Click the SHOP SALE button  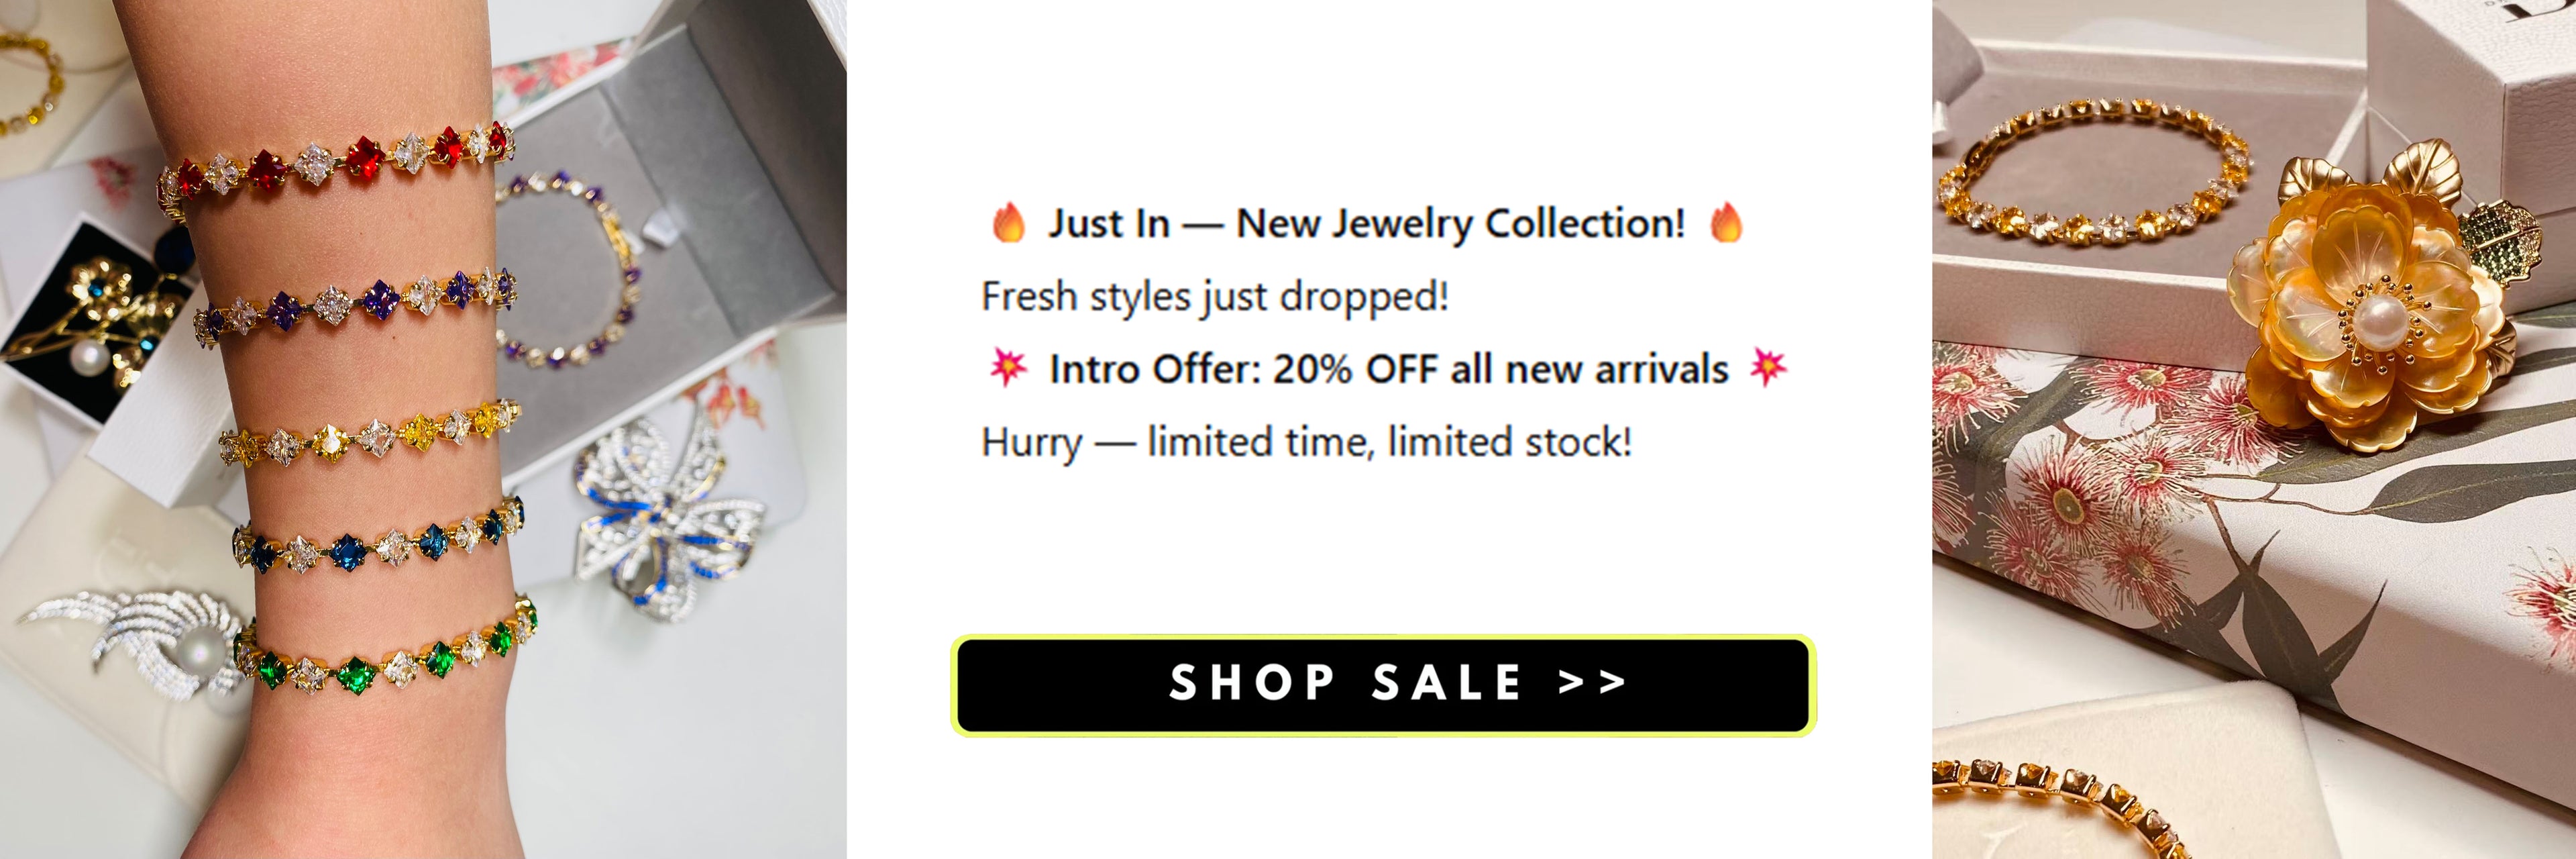tap(1383, 685)
